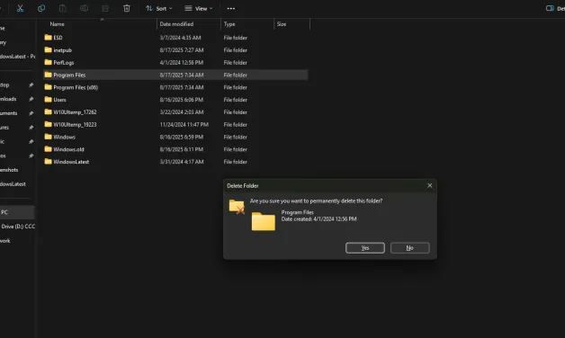Click the delete-folder warning icon in dialog
Viewport: 565px width, 338px height.
click(237, 207)
